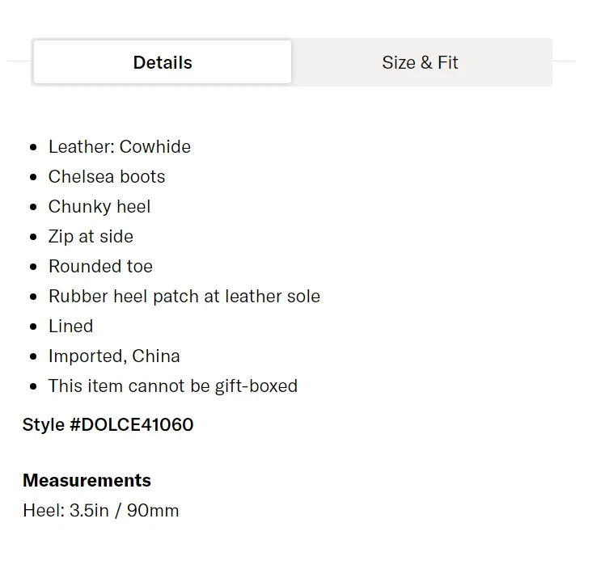
Task: Click the Rounded toe detail line
Action: [101, 267]
